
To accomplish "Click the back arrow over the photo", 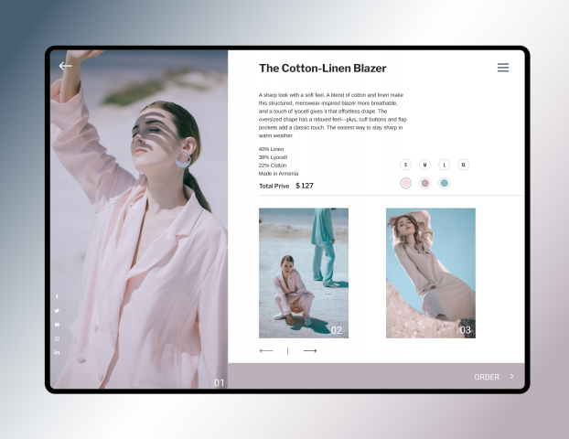I will (65, 66).
